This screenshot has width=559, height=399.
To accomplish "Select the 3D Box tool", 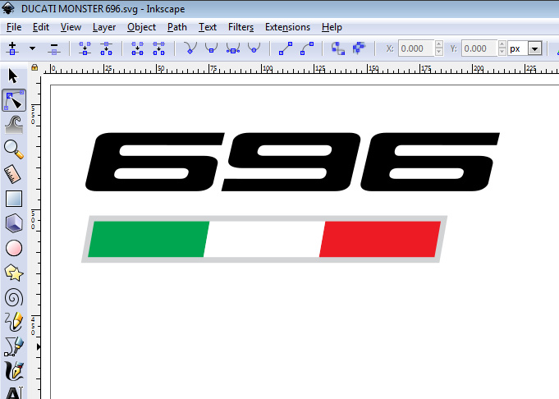I will click(14, 223).
